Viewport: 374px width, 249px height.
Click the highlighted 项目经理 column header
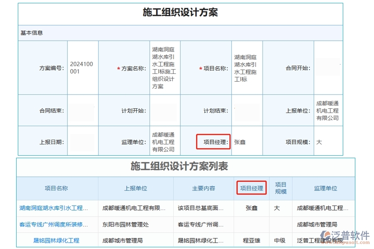coord(253,188)
